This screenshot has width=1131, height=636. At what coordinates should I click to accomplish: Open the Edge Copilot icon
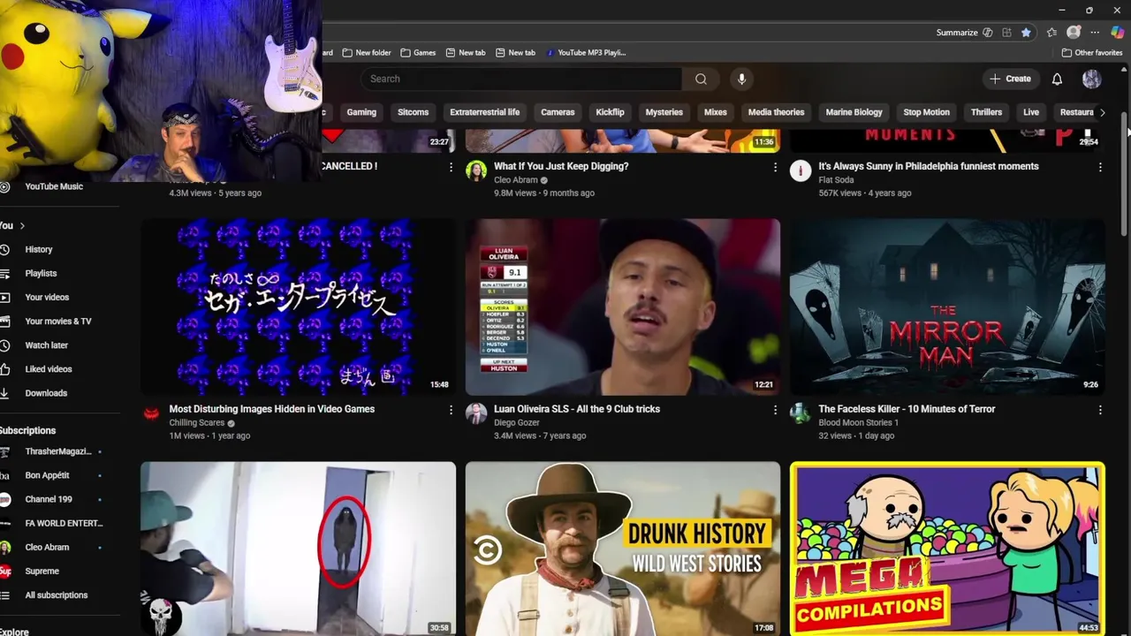point(1117,33)
